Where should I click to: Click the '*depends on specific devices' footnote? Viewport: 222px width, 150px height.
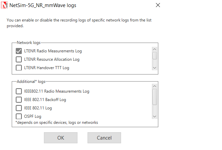tap(57, 122)
